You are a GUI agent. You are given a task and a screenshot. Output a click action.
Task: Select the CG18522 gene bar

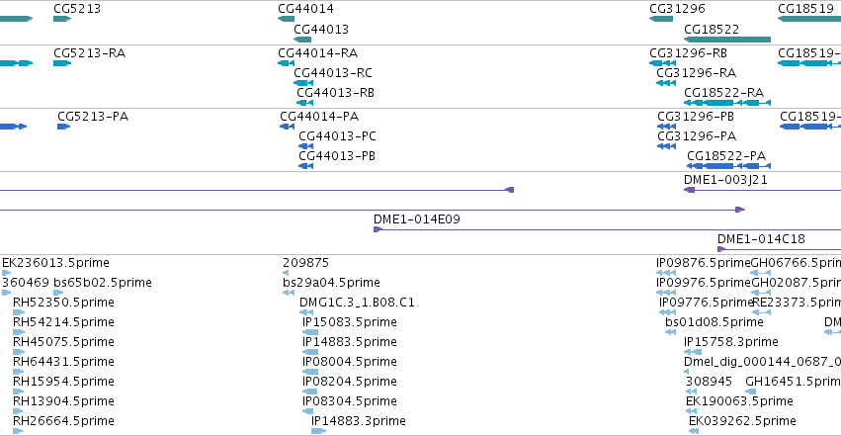727,40
